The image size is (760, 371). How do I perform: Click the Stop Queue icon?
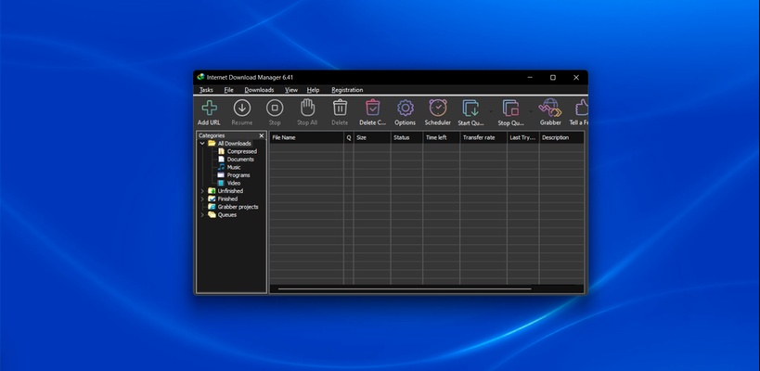point(510,109)
